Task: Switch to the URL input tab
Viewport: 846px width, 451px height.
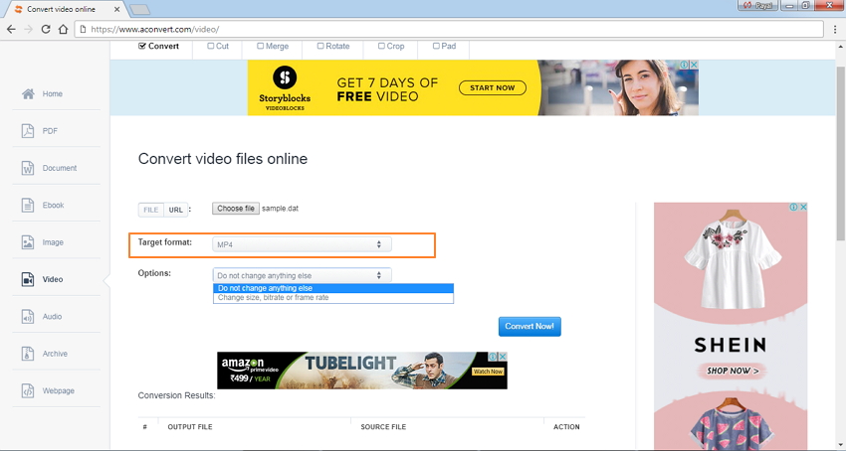Action: pos(176,210)
